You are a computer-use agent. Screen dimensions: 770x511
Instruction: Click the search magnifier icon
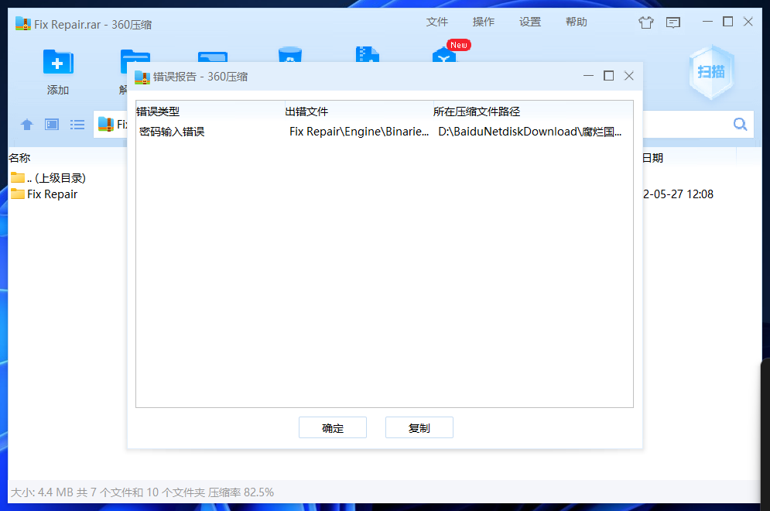click(740, 125)
